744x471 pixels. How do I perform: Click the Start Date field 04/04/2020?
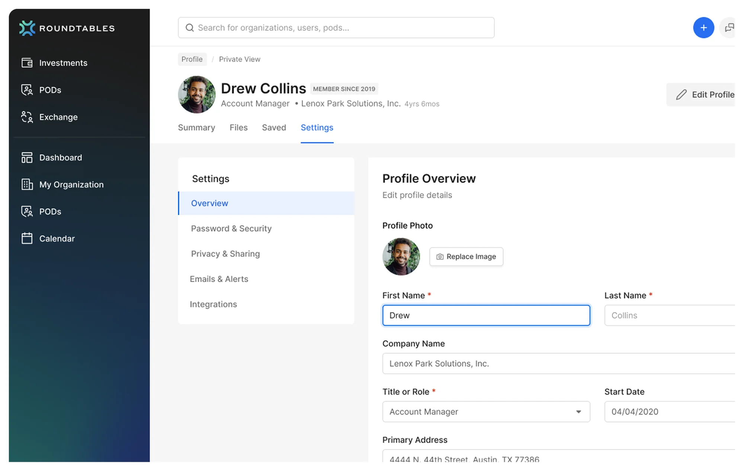pos(670,412)
